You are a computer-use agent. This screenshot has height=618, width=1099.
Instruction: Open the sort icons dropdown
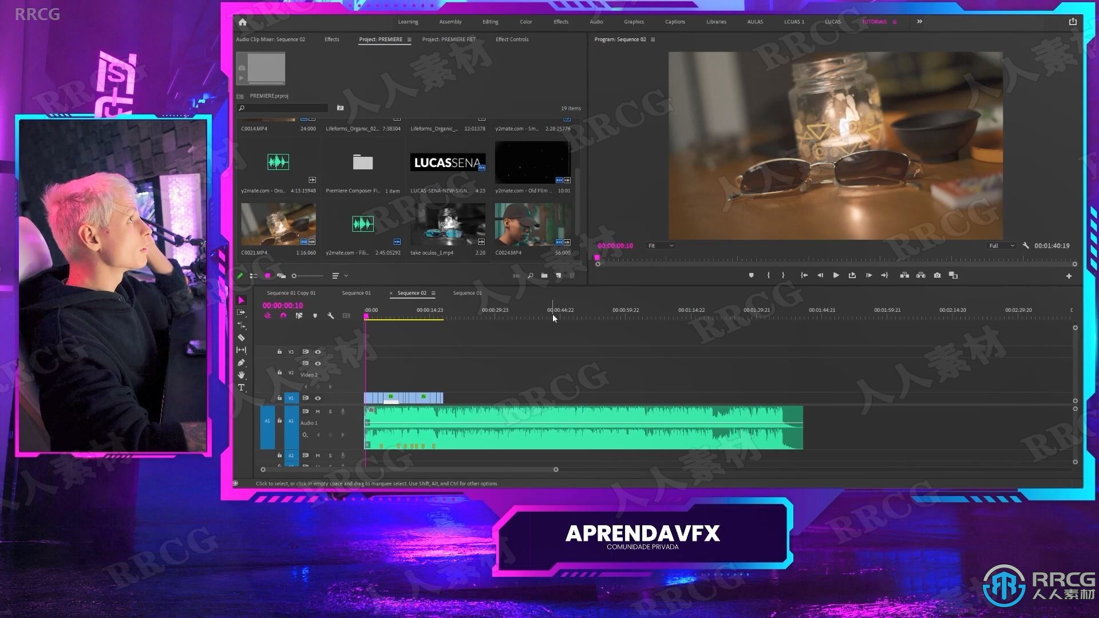click(x=339, y=276)
